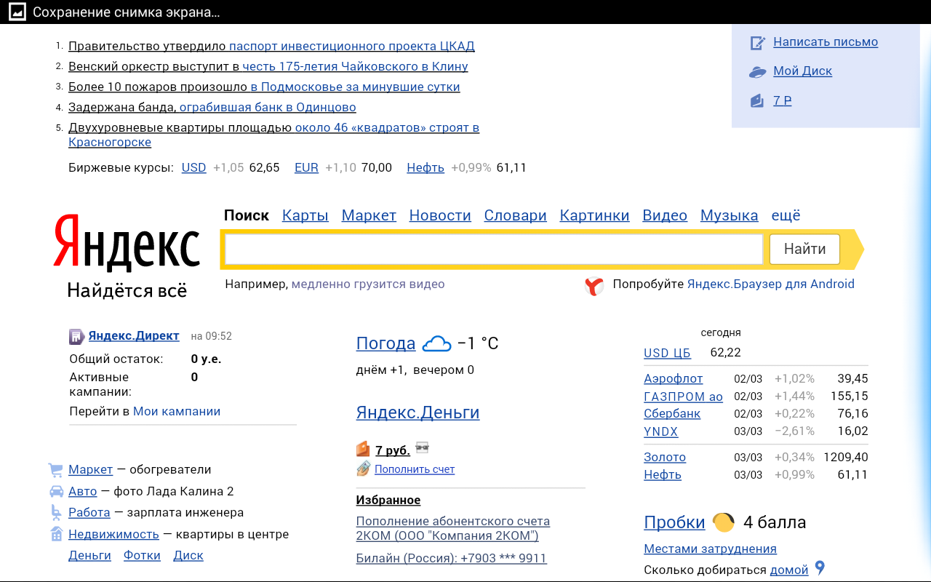The height and width of the screenshot is (582, 931).
Task: Open the Картинки tab
Action: click(x=594, y=215)
